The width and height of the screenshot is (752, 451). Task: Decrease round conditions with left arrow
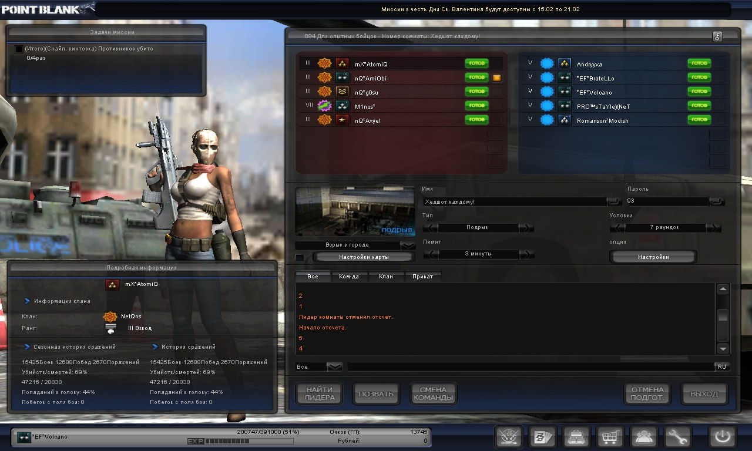click(x=618, y=228)
